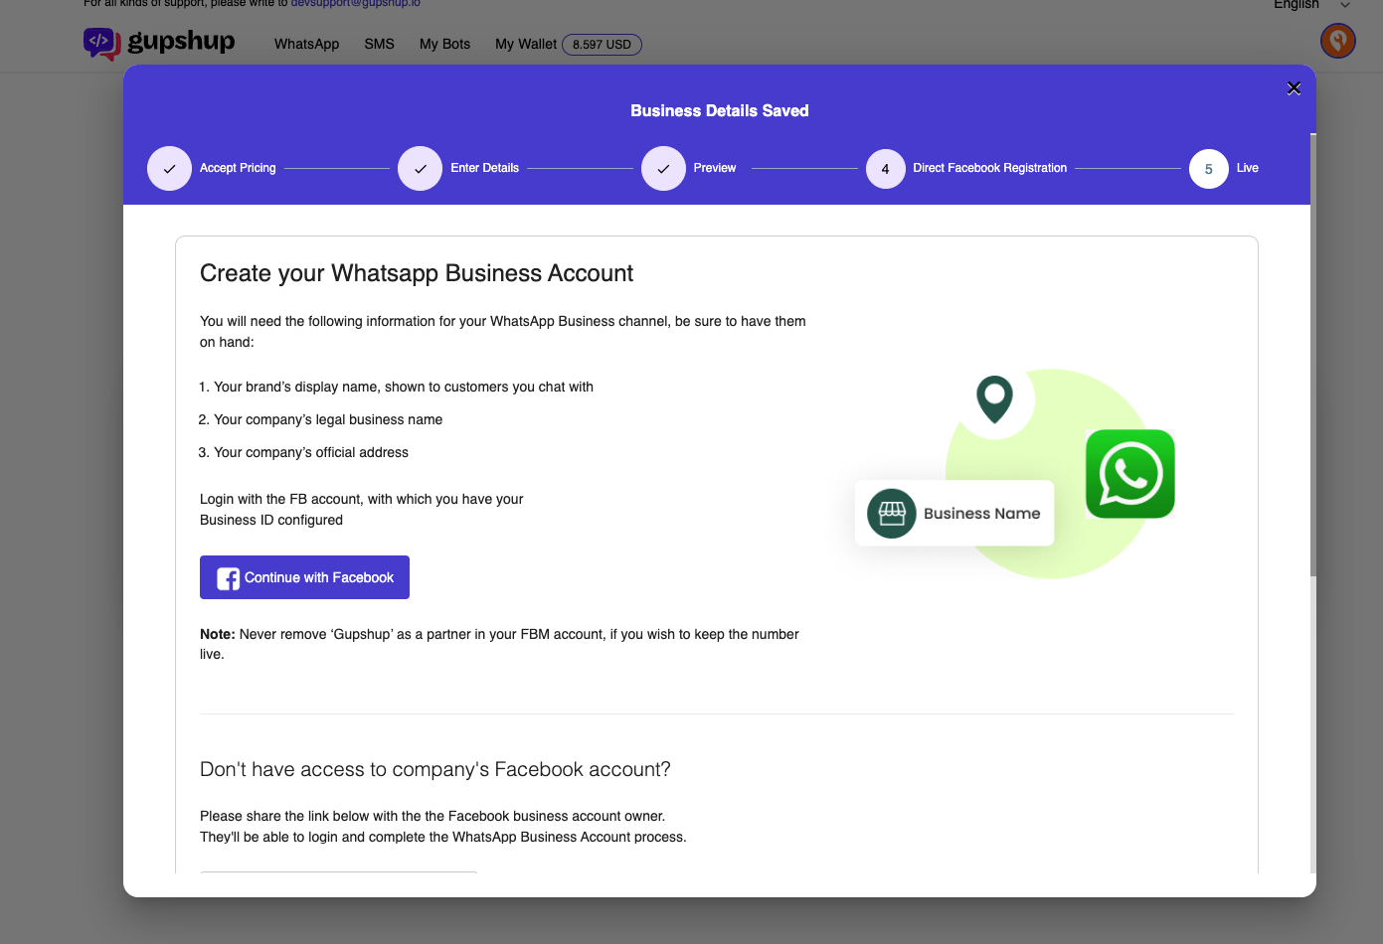Image resolution: width=1383 pixels, height=944 pixels.
Task: Click Create your Whatsapp Business Account heading
Action: [417, 273]
